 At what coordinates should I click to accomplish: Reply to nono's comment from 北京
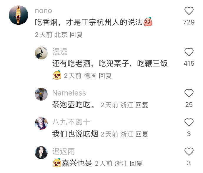pos(76,35)
